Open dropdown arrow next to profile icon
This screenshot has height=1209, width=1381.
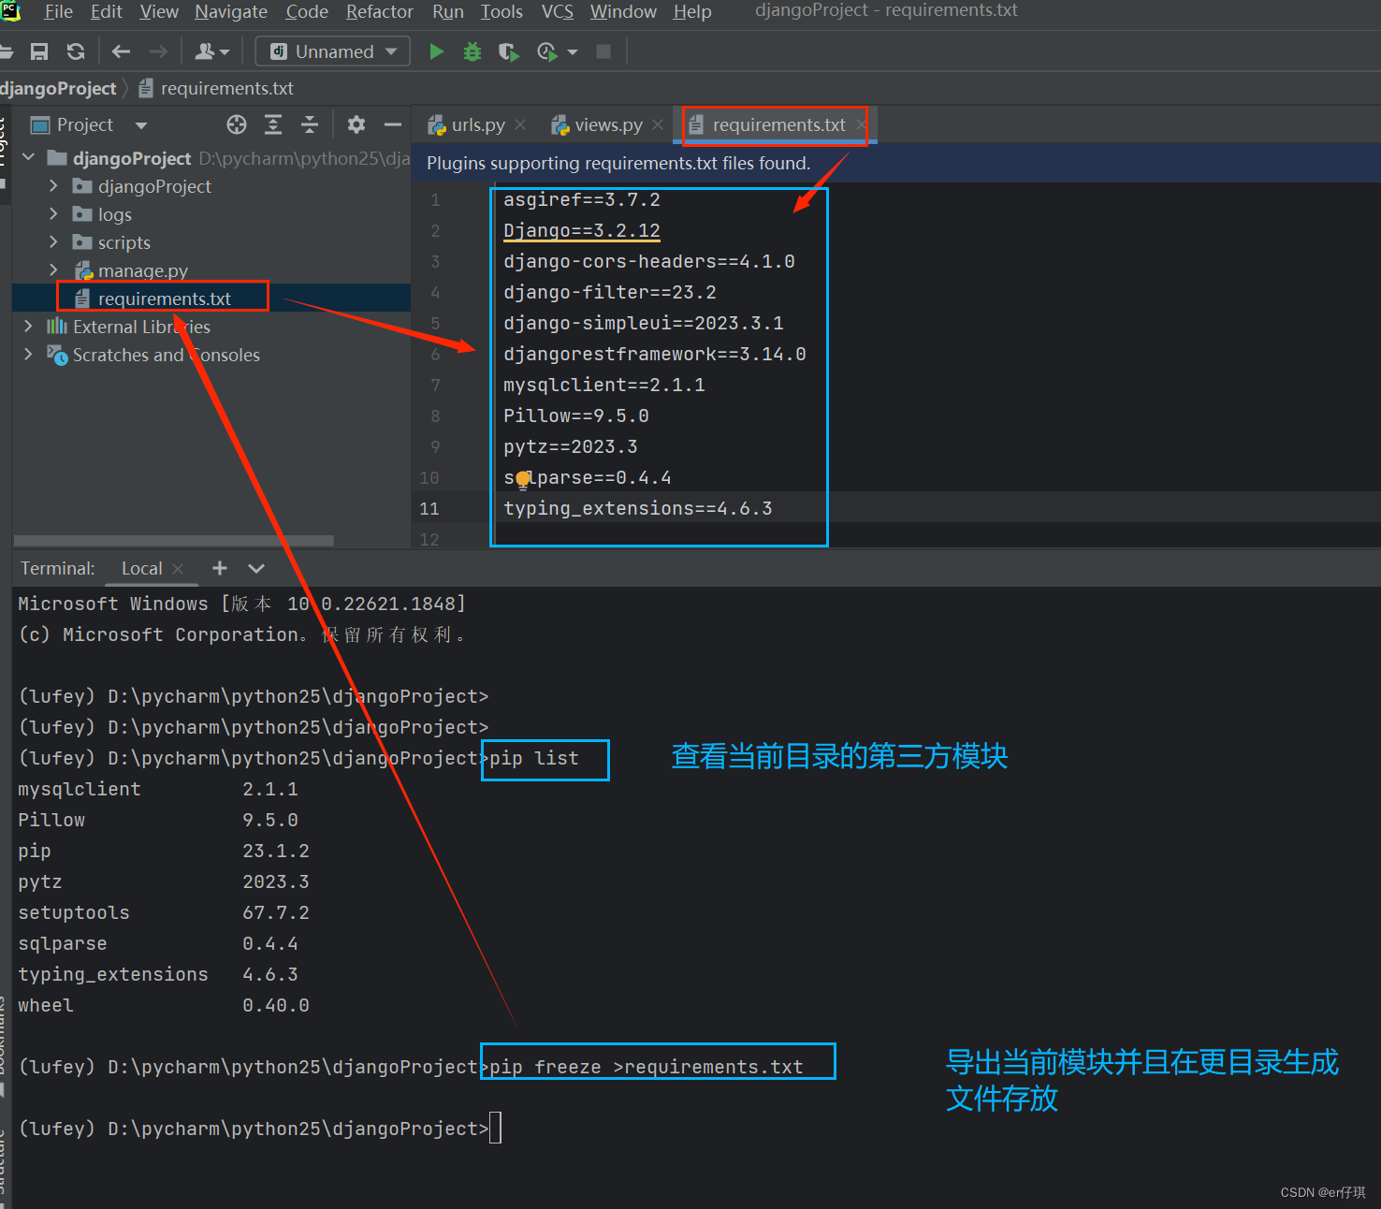573,51
